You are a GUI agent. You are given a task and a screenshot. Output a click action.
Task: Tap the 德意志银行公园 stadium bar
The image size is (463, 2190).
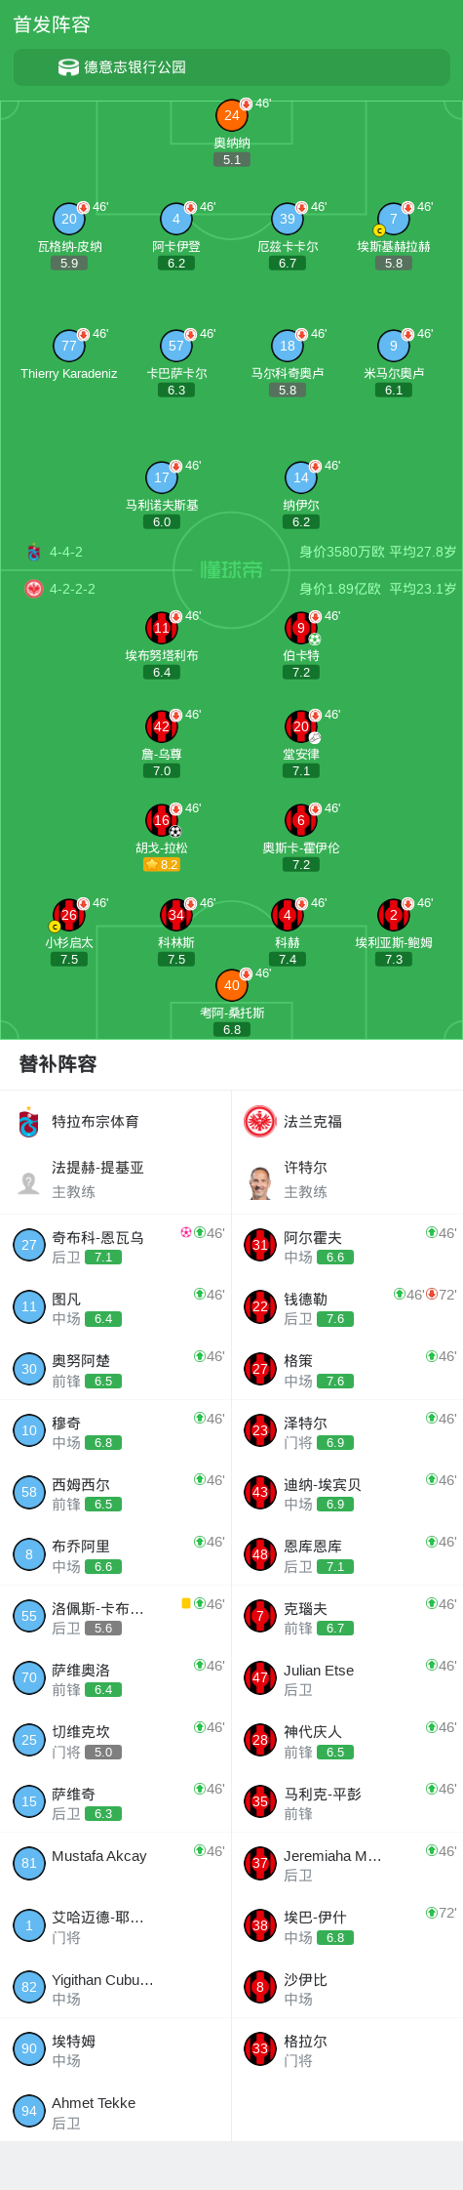click(x=231, y=67)
